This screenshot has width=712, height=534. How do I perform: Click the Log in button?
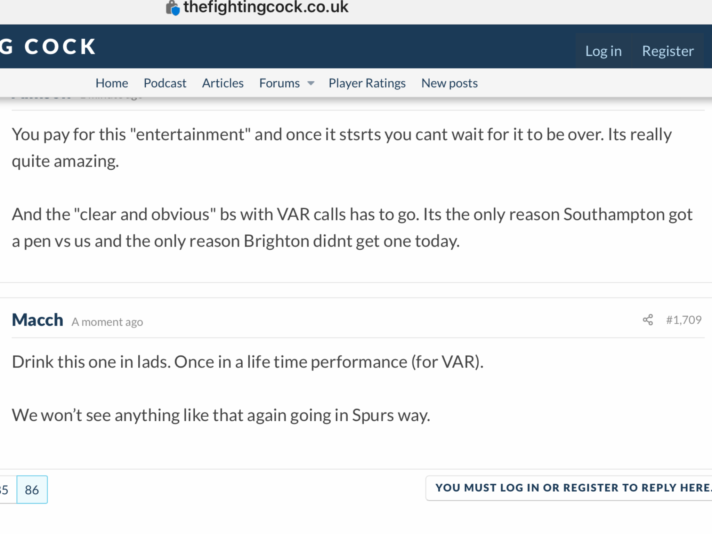click(604, 51)
